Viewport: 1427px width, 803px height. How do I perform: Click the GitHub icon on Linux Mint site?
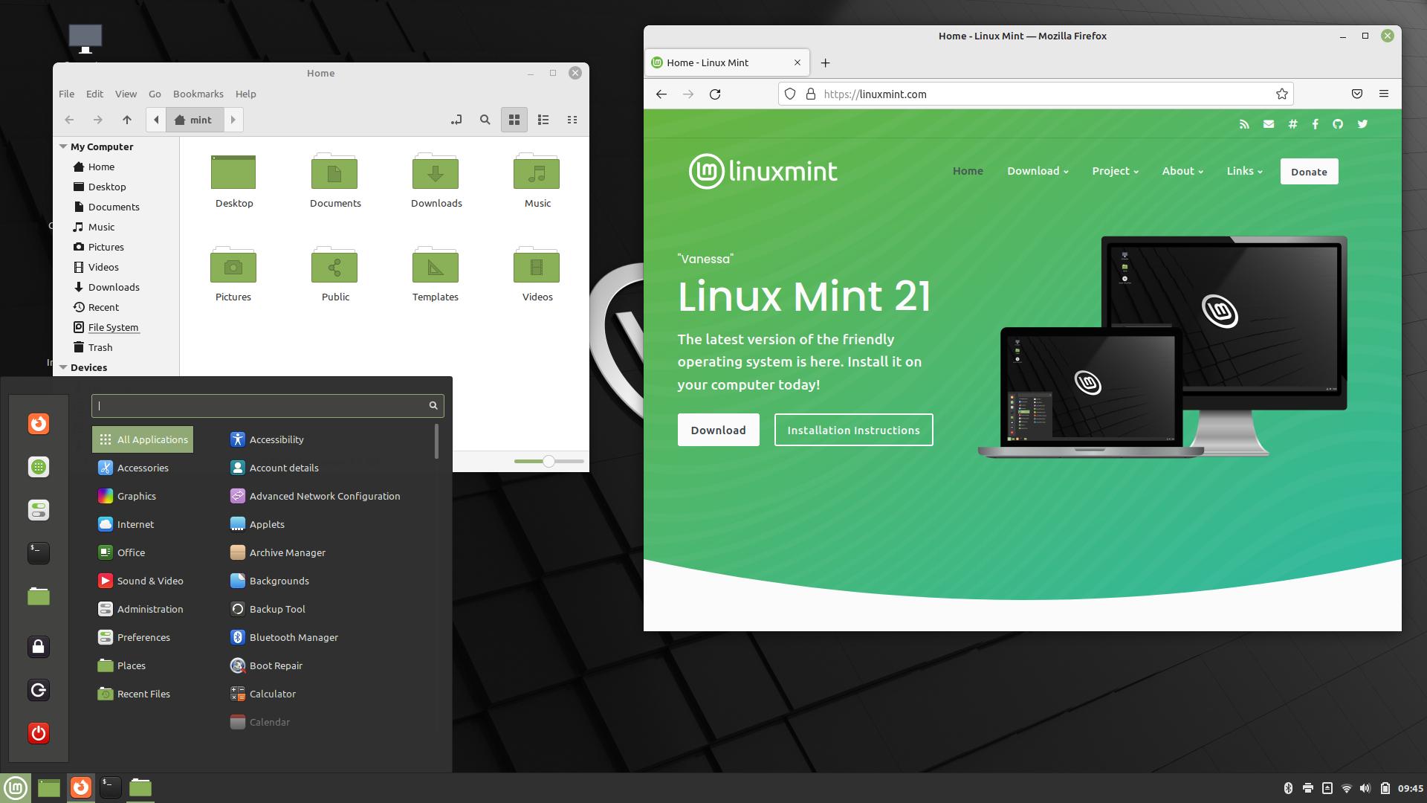[x=1338, y=124]
